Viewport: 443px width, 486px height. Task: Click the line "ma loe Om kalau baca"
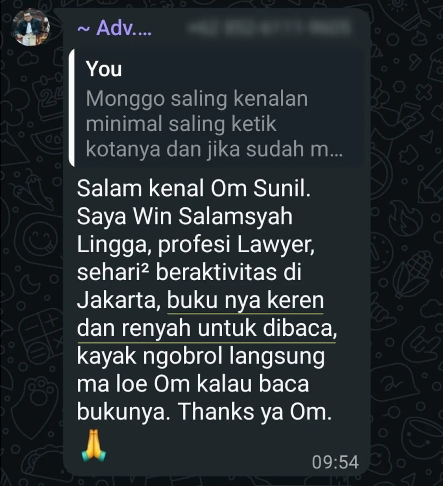point(193,384)
